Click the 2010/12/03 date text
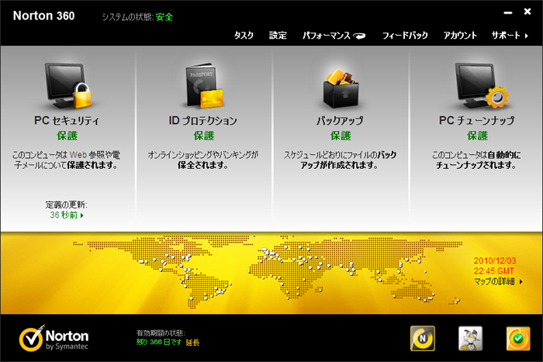 tap(495, 260)
